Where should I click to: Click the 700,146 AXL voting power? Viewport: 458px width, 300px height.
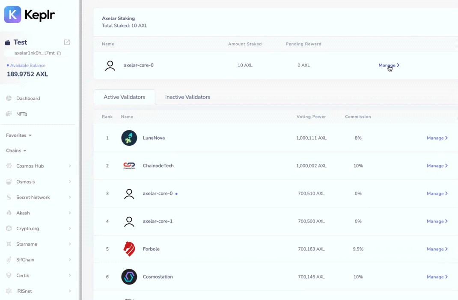click(311, 277)
